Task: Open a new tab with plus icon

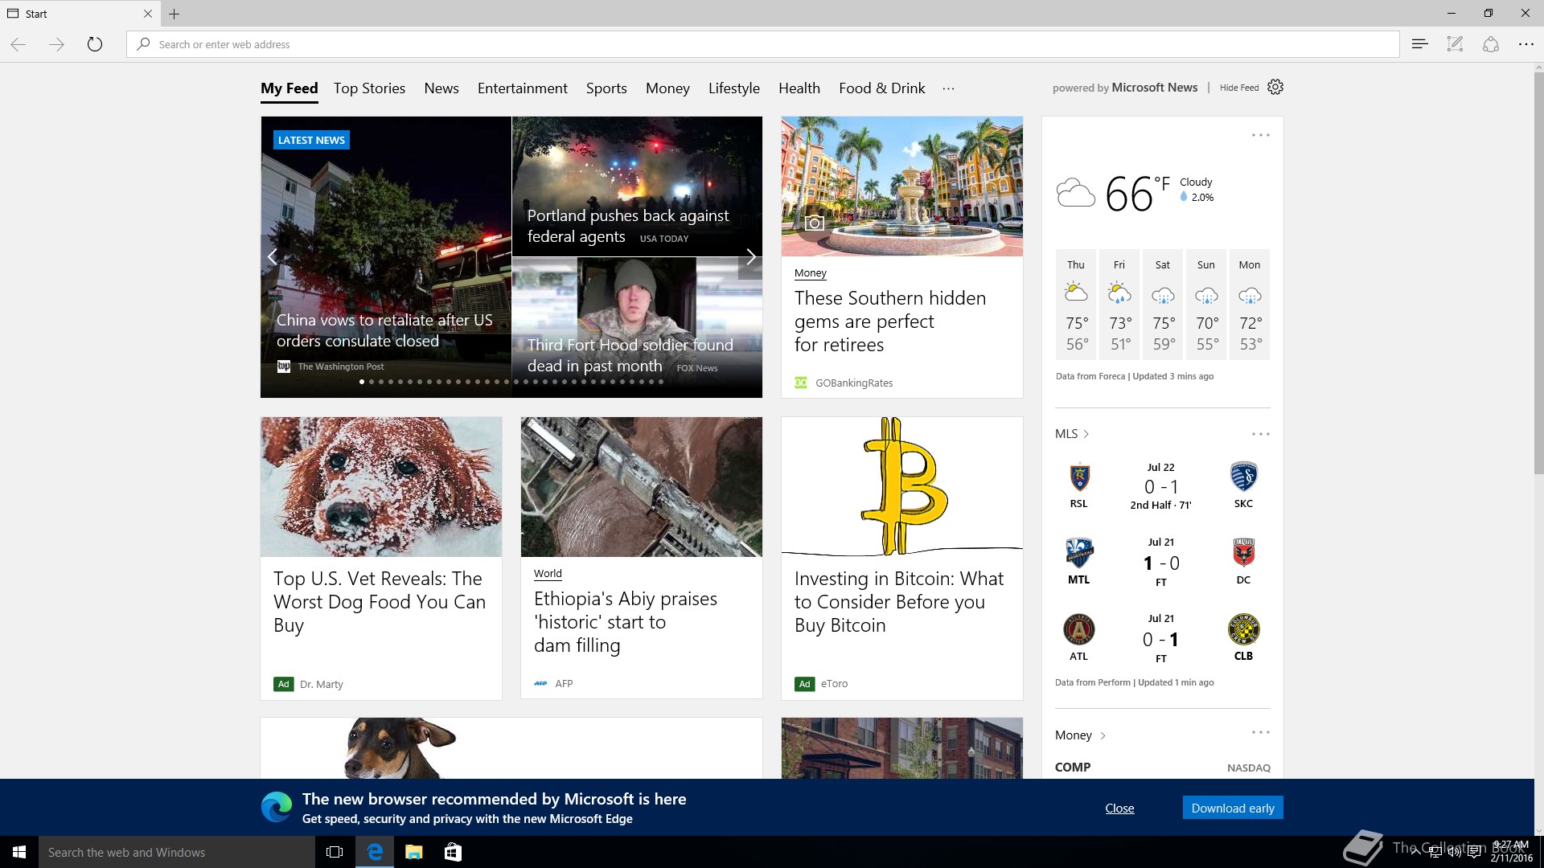Action: [x=174, y=14]
